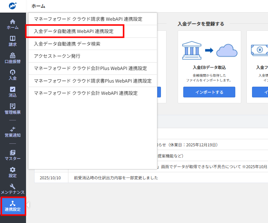Select アクセストークン発行 from the menu

[x=57, y=56]
